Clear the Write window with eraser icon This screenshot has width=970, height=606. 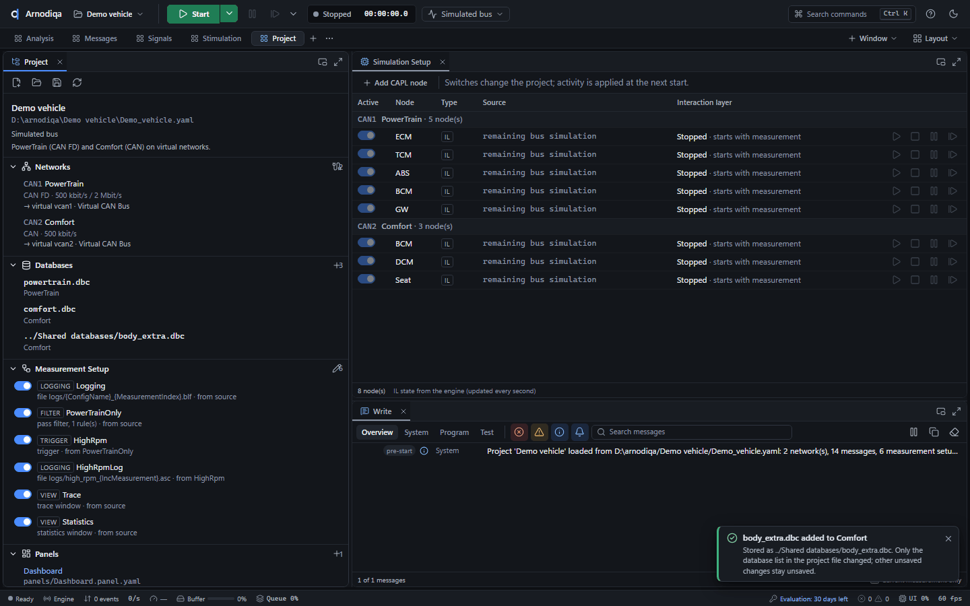click(954, 432)
